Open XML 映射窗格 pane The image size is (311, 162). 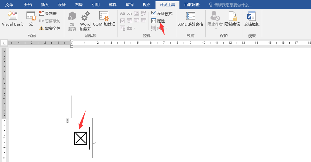(x=191, y=19)
